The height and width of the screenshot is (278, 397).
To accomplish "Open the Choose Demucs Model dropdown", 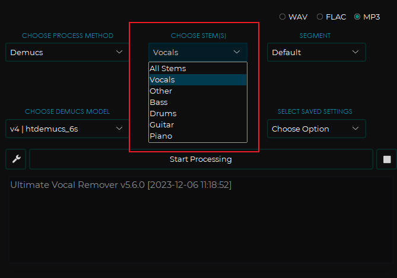I will point(67,129).
